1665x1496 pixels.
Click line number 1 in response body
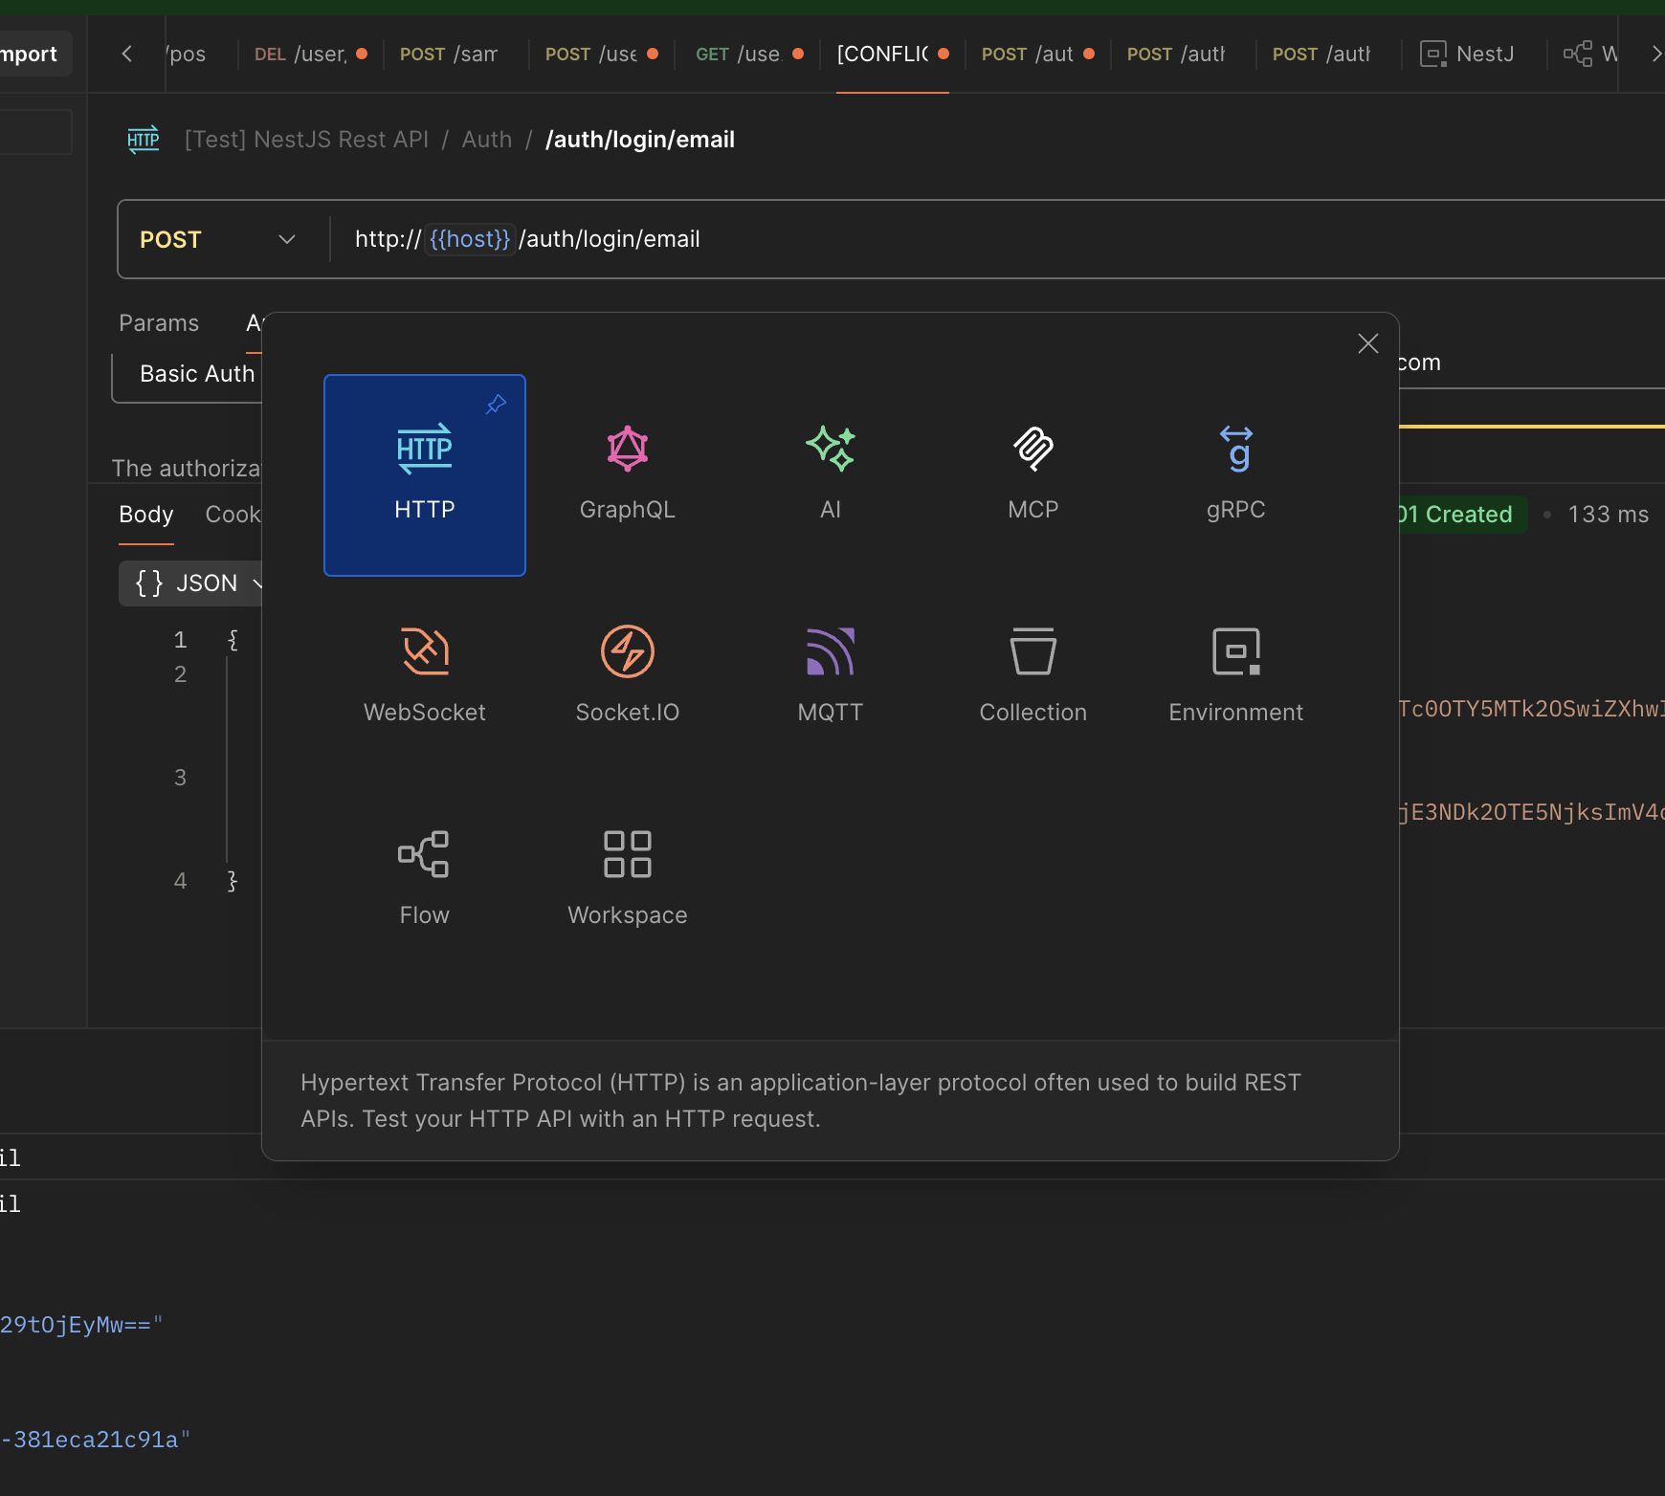(180, 640)
